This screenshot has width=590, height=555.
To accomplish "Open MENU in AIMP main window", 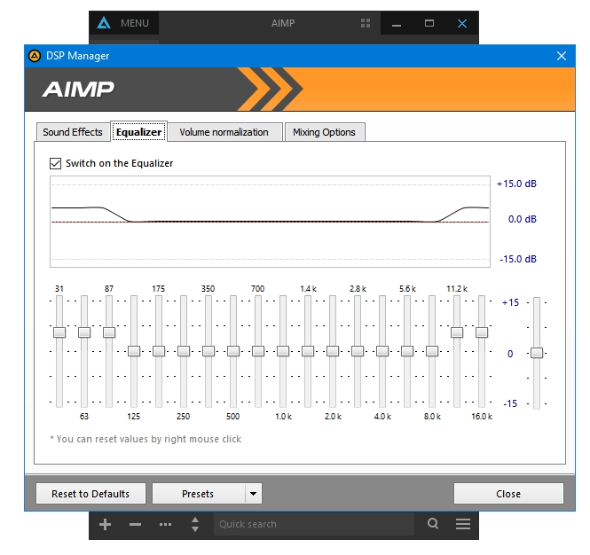I will pos(135,23).
